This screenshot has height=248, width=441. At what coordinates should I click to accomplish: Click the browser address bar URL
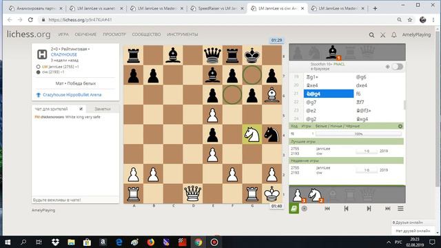coord(80,20)
